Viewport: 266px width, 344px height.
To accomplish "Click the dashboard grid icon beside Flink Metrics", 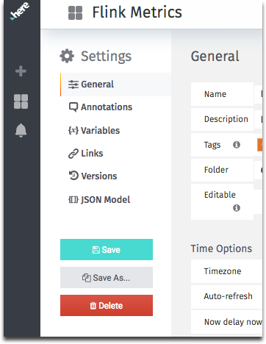I will click(x=75, y=12).
